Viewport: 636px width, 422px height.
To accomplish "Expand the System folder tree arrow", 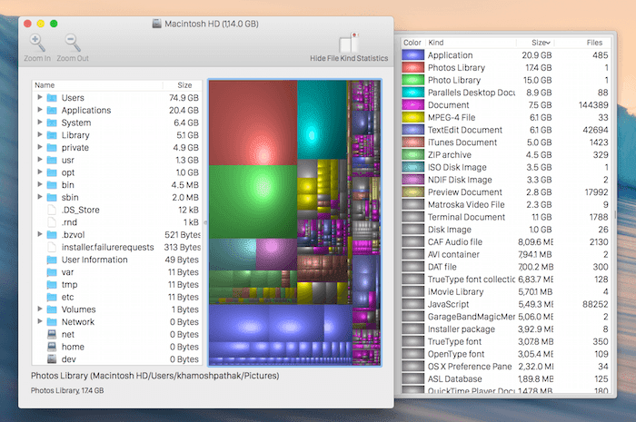I will click(x=40, y=123).
